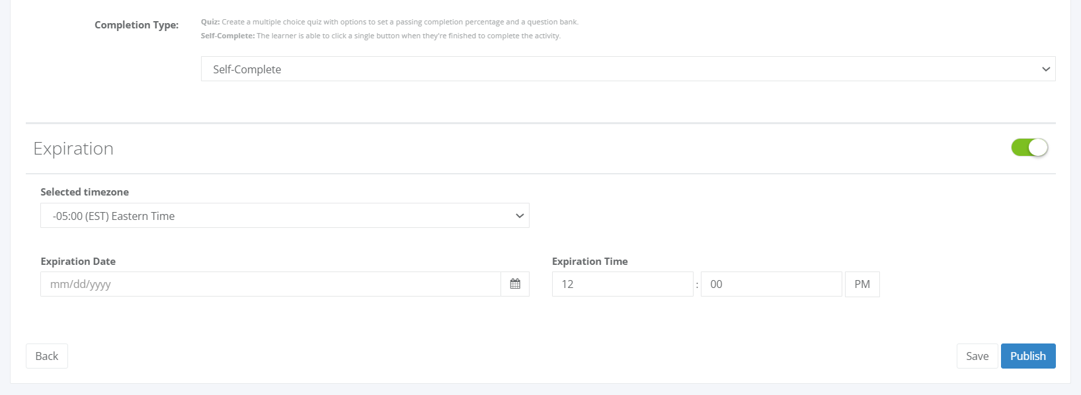
Task: Click the blue Publish button
Action: (x=1028, y=356)
